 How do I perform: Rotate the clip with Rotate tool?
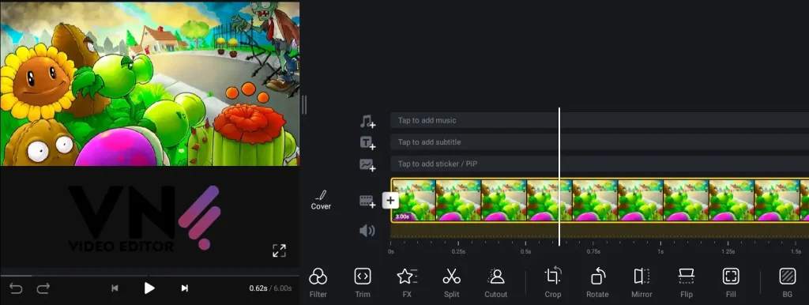coord(597,282)
